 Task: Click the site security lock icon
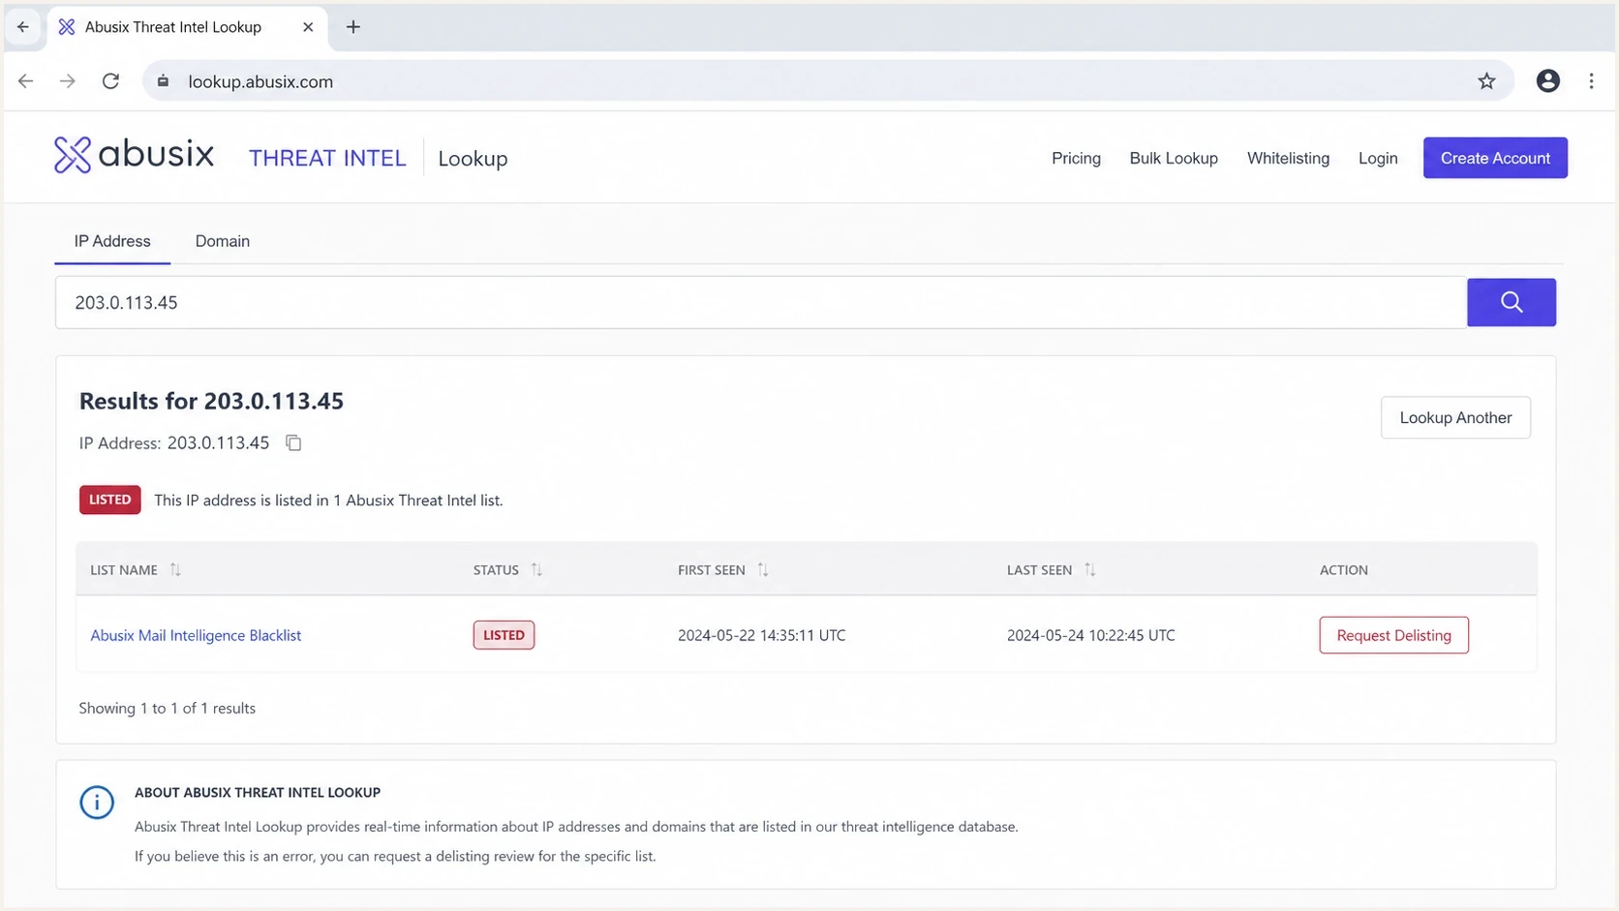(x=163, y=81)
